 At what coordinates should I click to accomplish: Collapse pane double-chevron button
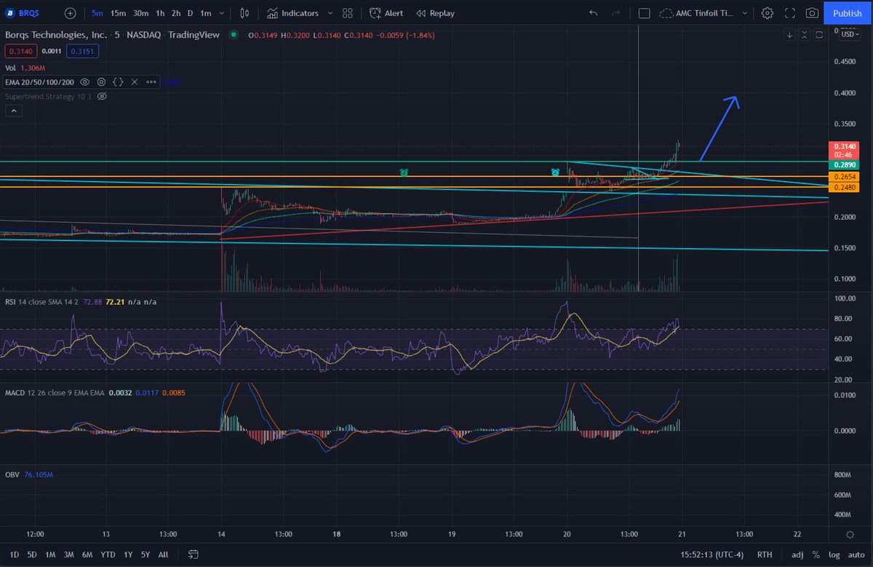point(805,35)
